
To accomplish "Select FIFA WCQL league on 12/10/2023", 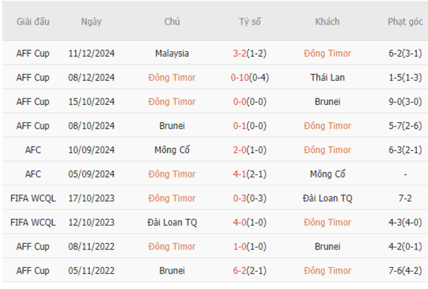I will pos(33,222).
